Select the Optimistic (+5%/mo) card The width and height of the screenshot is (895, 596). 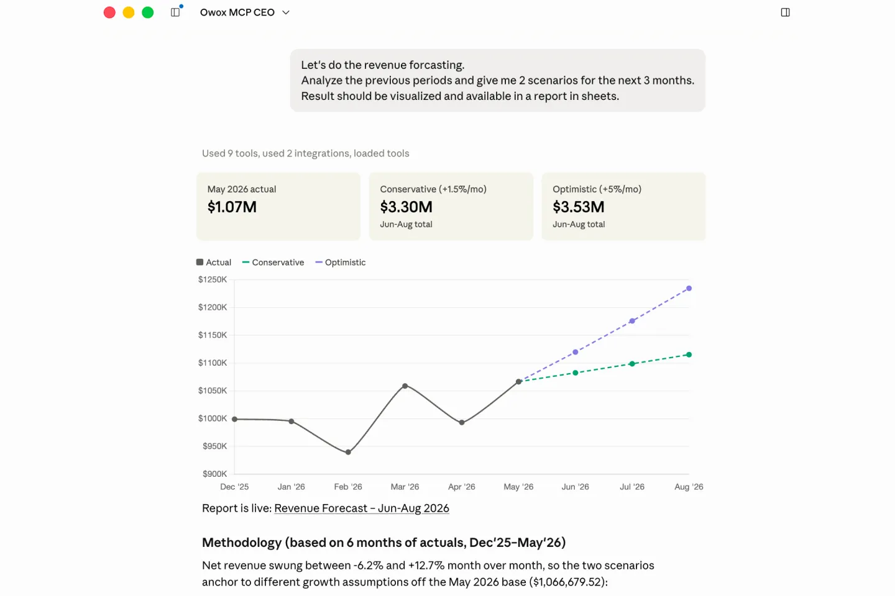point(623,206)
